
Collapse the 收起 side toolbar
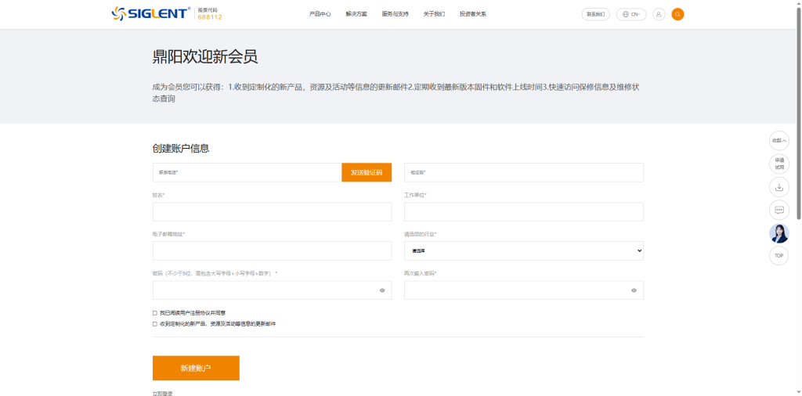pos(779,141)
